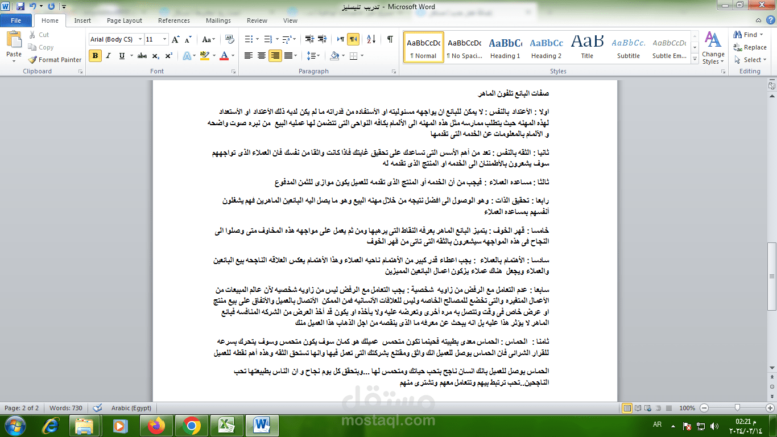The image size is (777, 437).
Task: Click the zoom slider handle
Action: (737, 408)
